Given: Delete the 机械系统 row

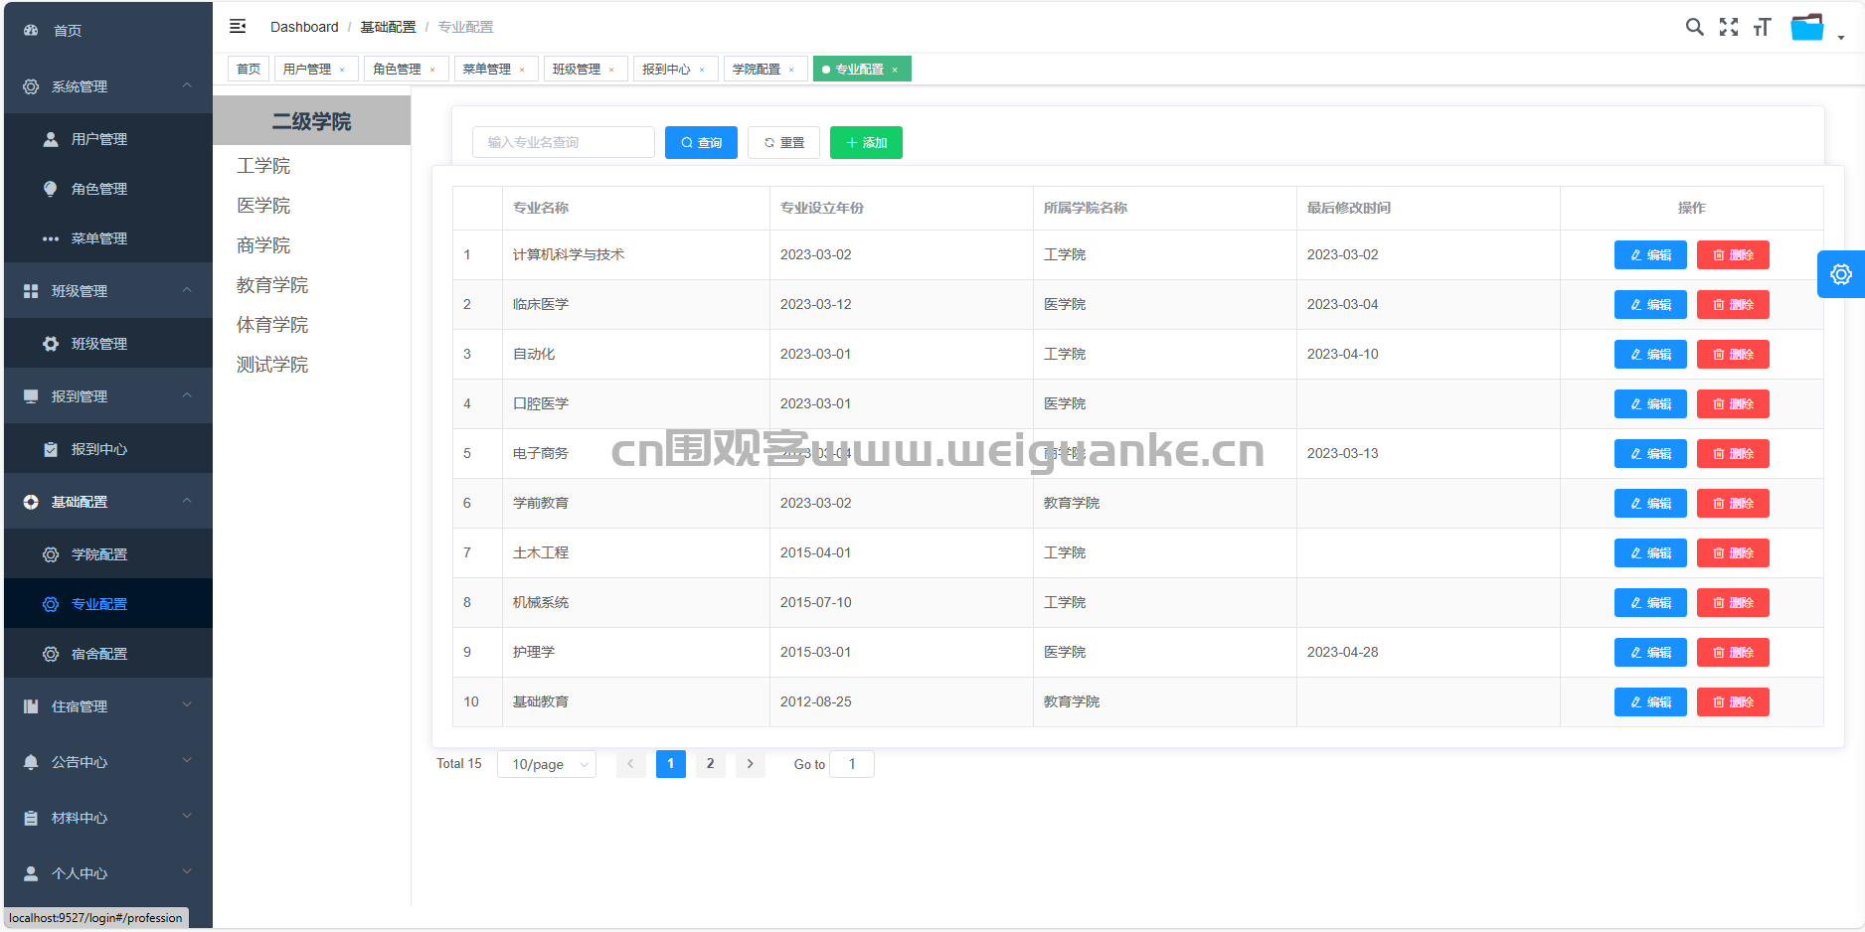Looking at the screenshot, I should 1733,603.
